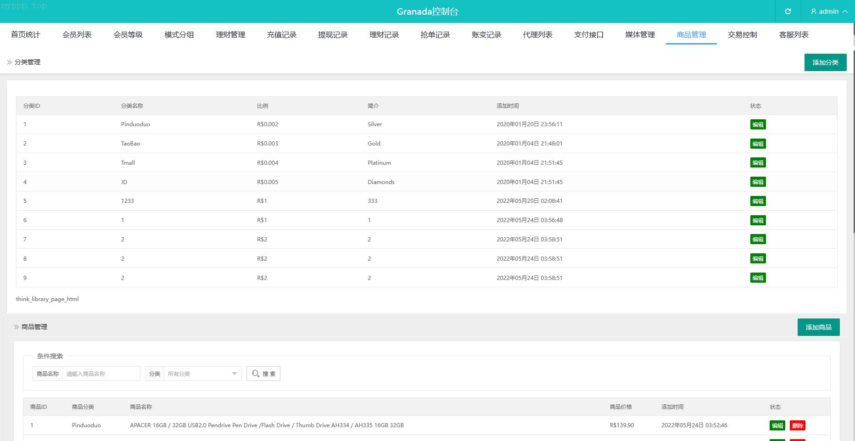Open the 交易控制 tab

[x=743, y=35]
